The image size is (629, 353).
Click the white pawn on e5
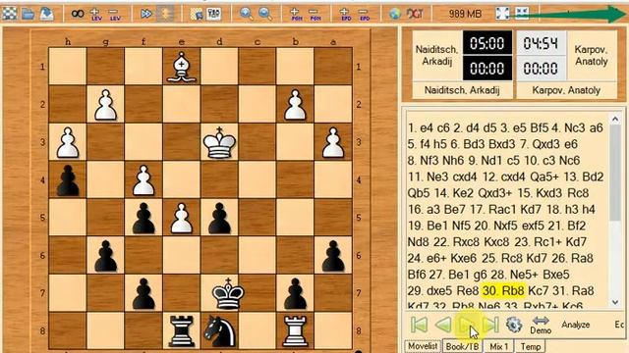pyautogui.click(x=182, y=218)
